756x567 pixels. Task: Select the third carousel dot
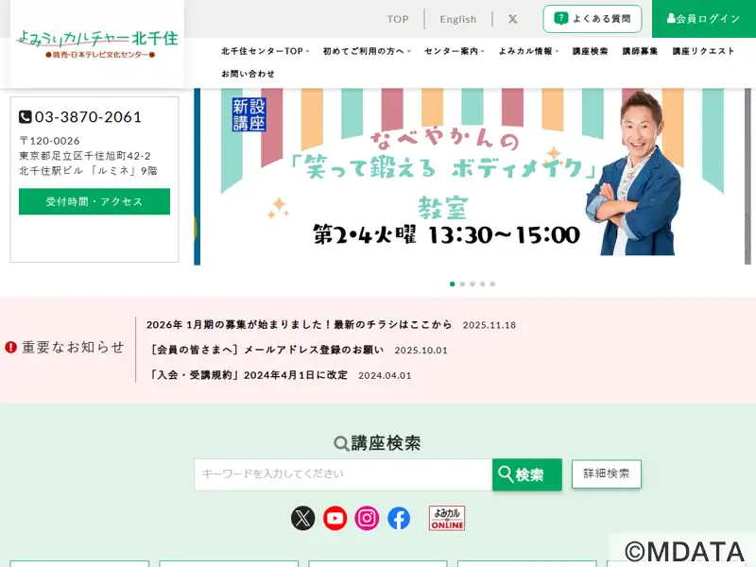click(472, 284)
